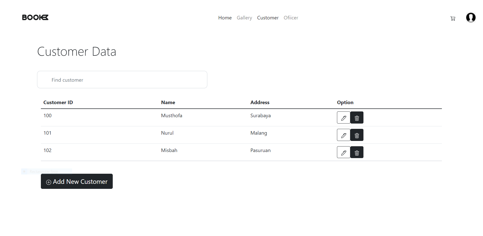Click the user profile avatar icon
Screen dimensions: 483x236
[x=471, y=18]
